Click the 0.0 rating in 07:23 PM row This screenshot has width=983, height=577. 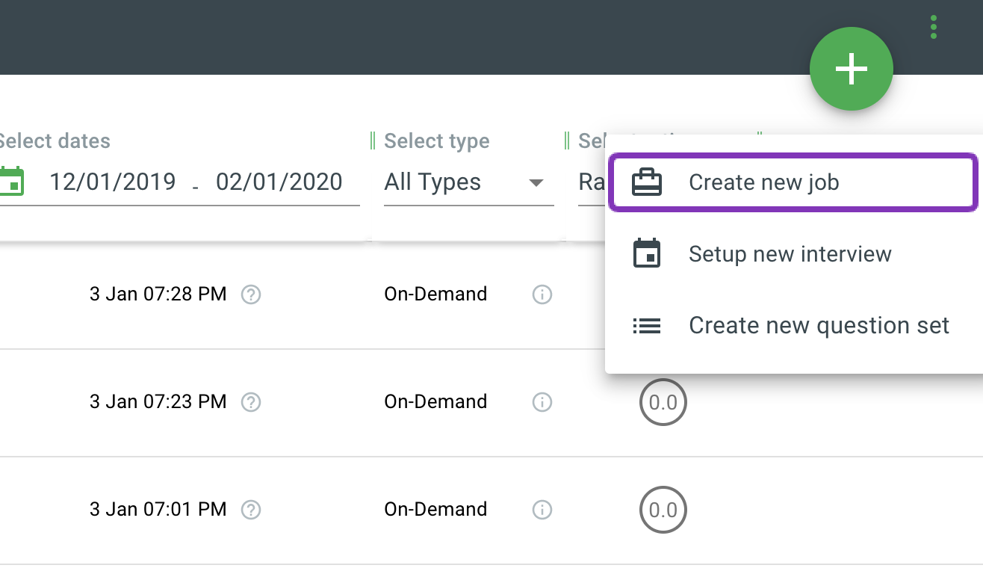point(663,403)
